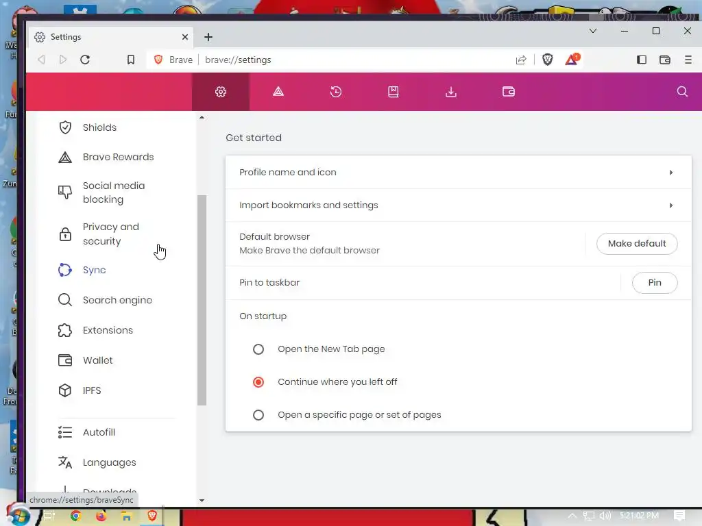Click the Get started heading

(254, 138)
